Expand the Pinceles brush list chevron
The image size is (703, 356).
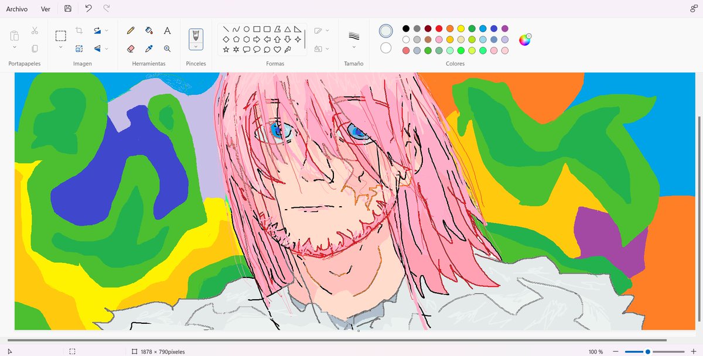point(196,46)
